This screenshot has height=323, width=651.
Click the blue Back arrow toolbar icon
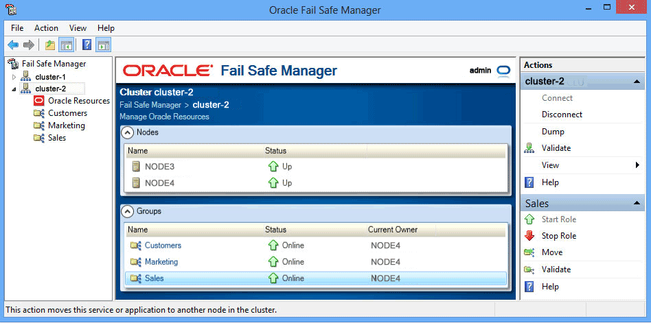click(x=13, y=45)
